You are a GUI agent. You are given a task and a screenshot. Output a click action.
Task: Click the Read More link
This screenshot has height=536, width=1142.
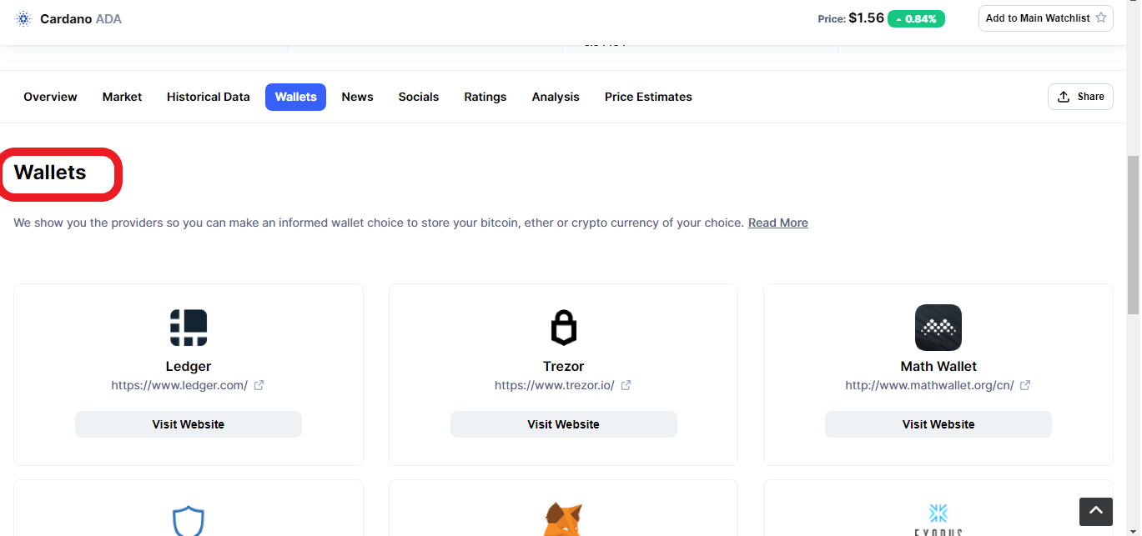tap(778, 223)
